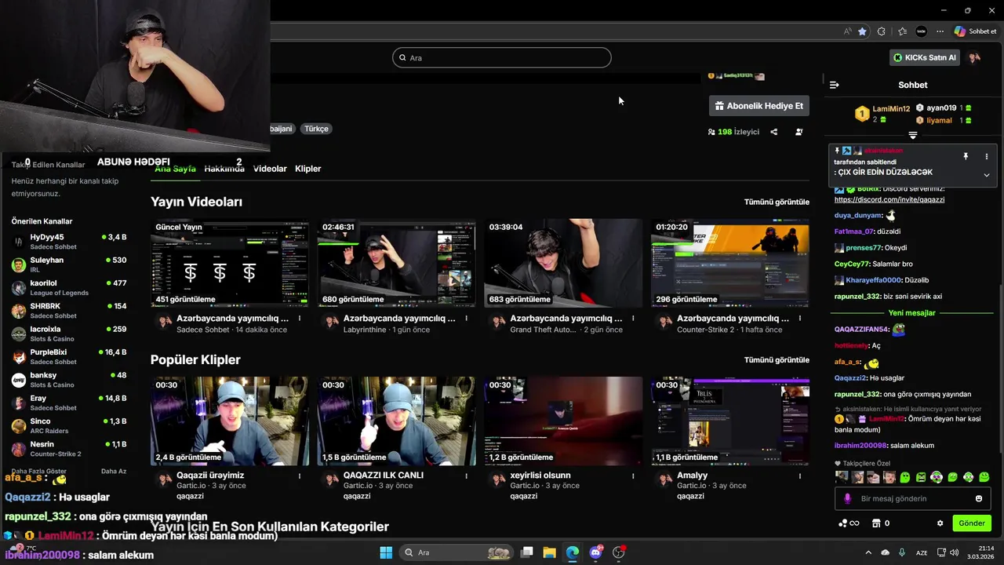Open Task View on the taskbar
The height and width of the screenshot is (565, 1004).
tap(527, 552)
